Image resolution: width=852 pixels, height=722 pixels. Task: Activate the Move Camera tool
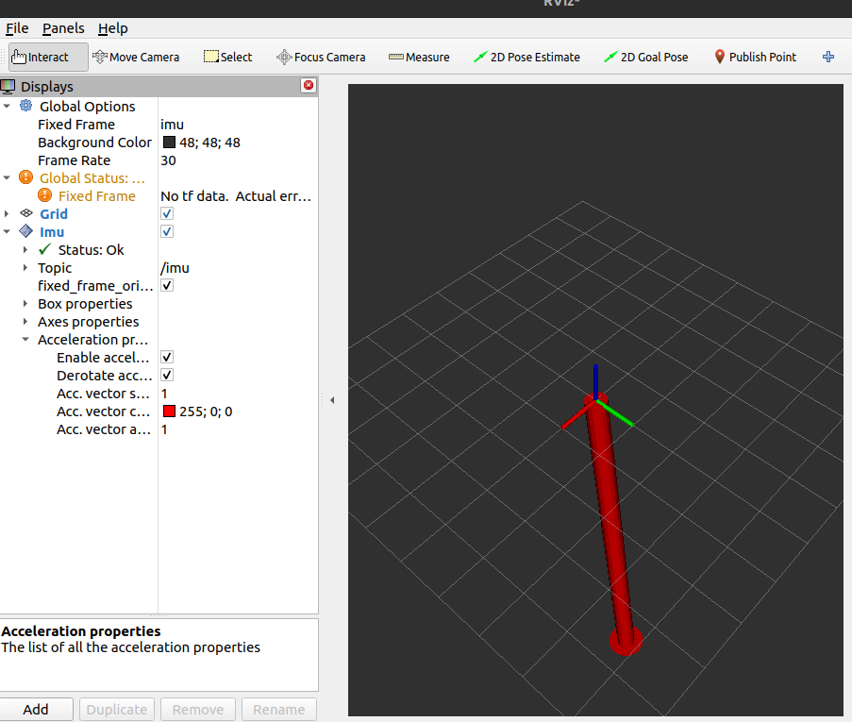tap(136, 57)
